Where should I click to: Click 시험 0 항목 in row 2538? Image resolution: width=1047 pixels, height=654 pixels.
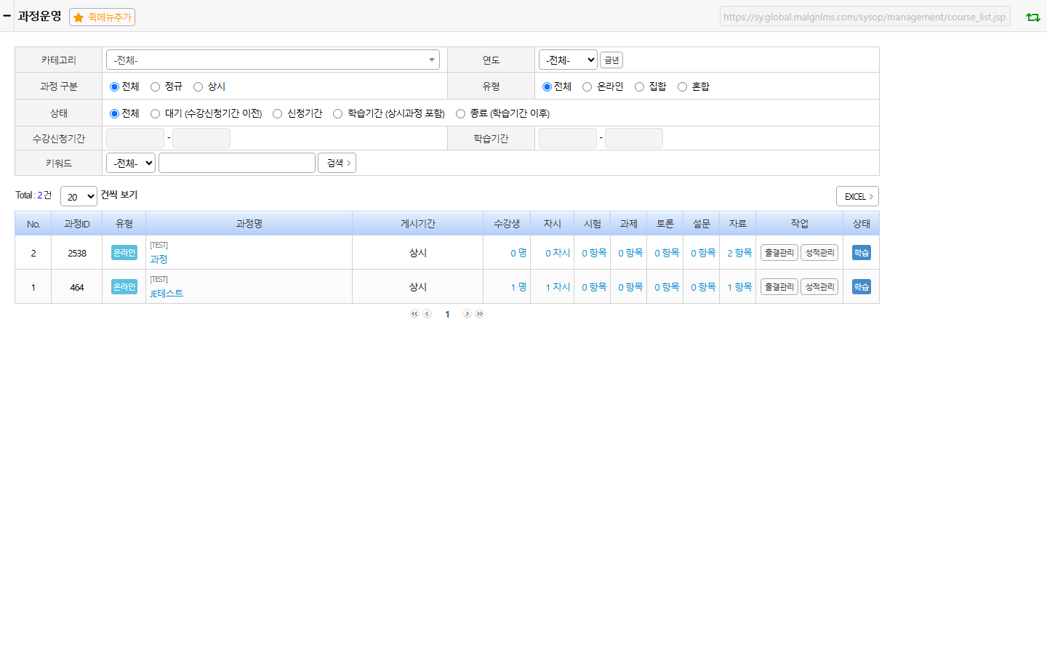tap(594, 253)
